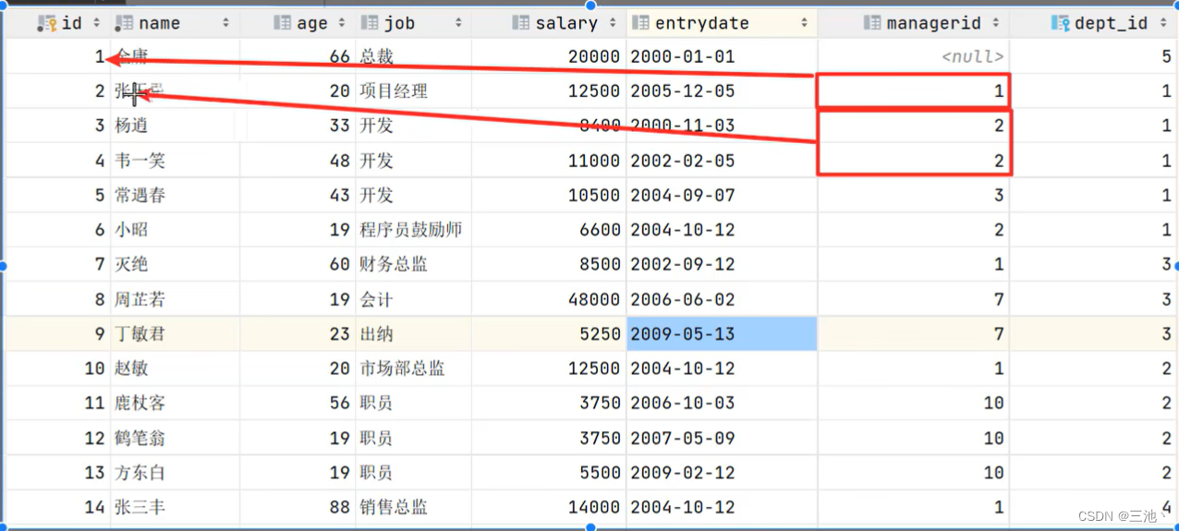Click highlighted entrydate cell 2009-05-13

point(722,333)
